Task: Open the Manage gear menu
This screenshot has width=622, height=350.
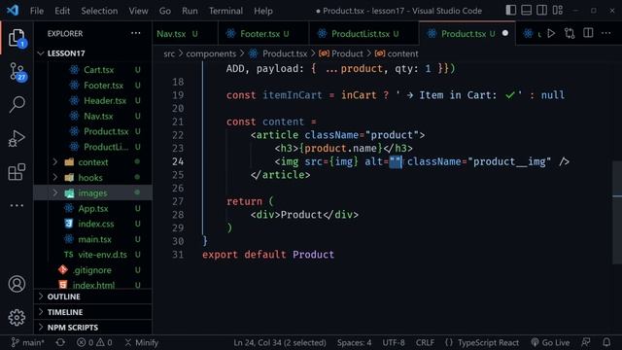Action: point(17,318)
